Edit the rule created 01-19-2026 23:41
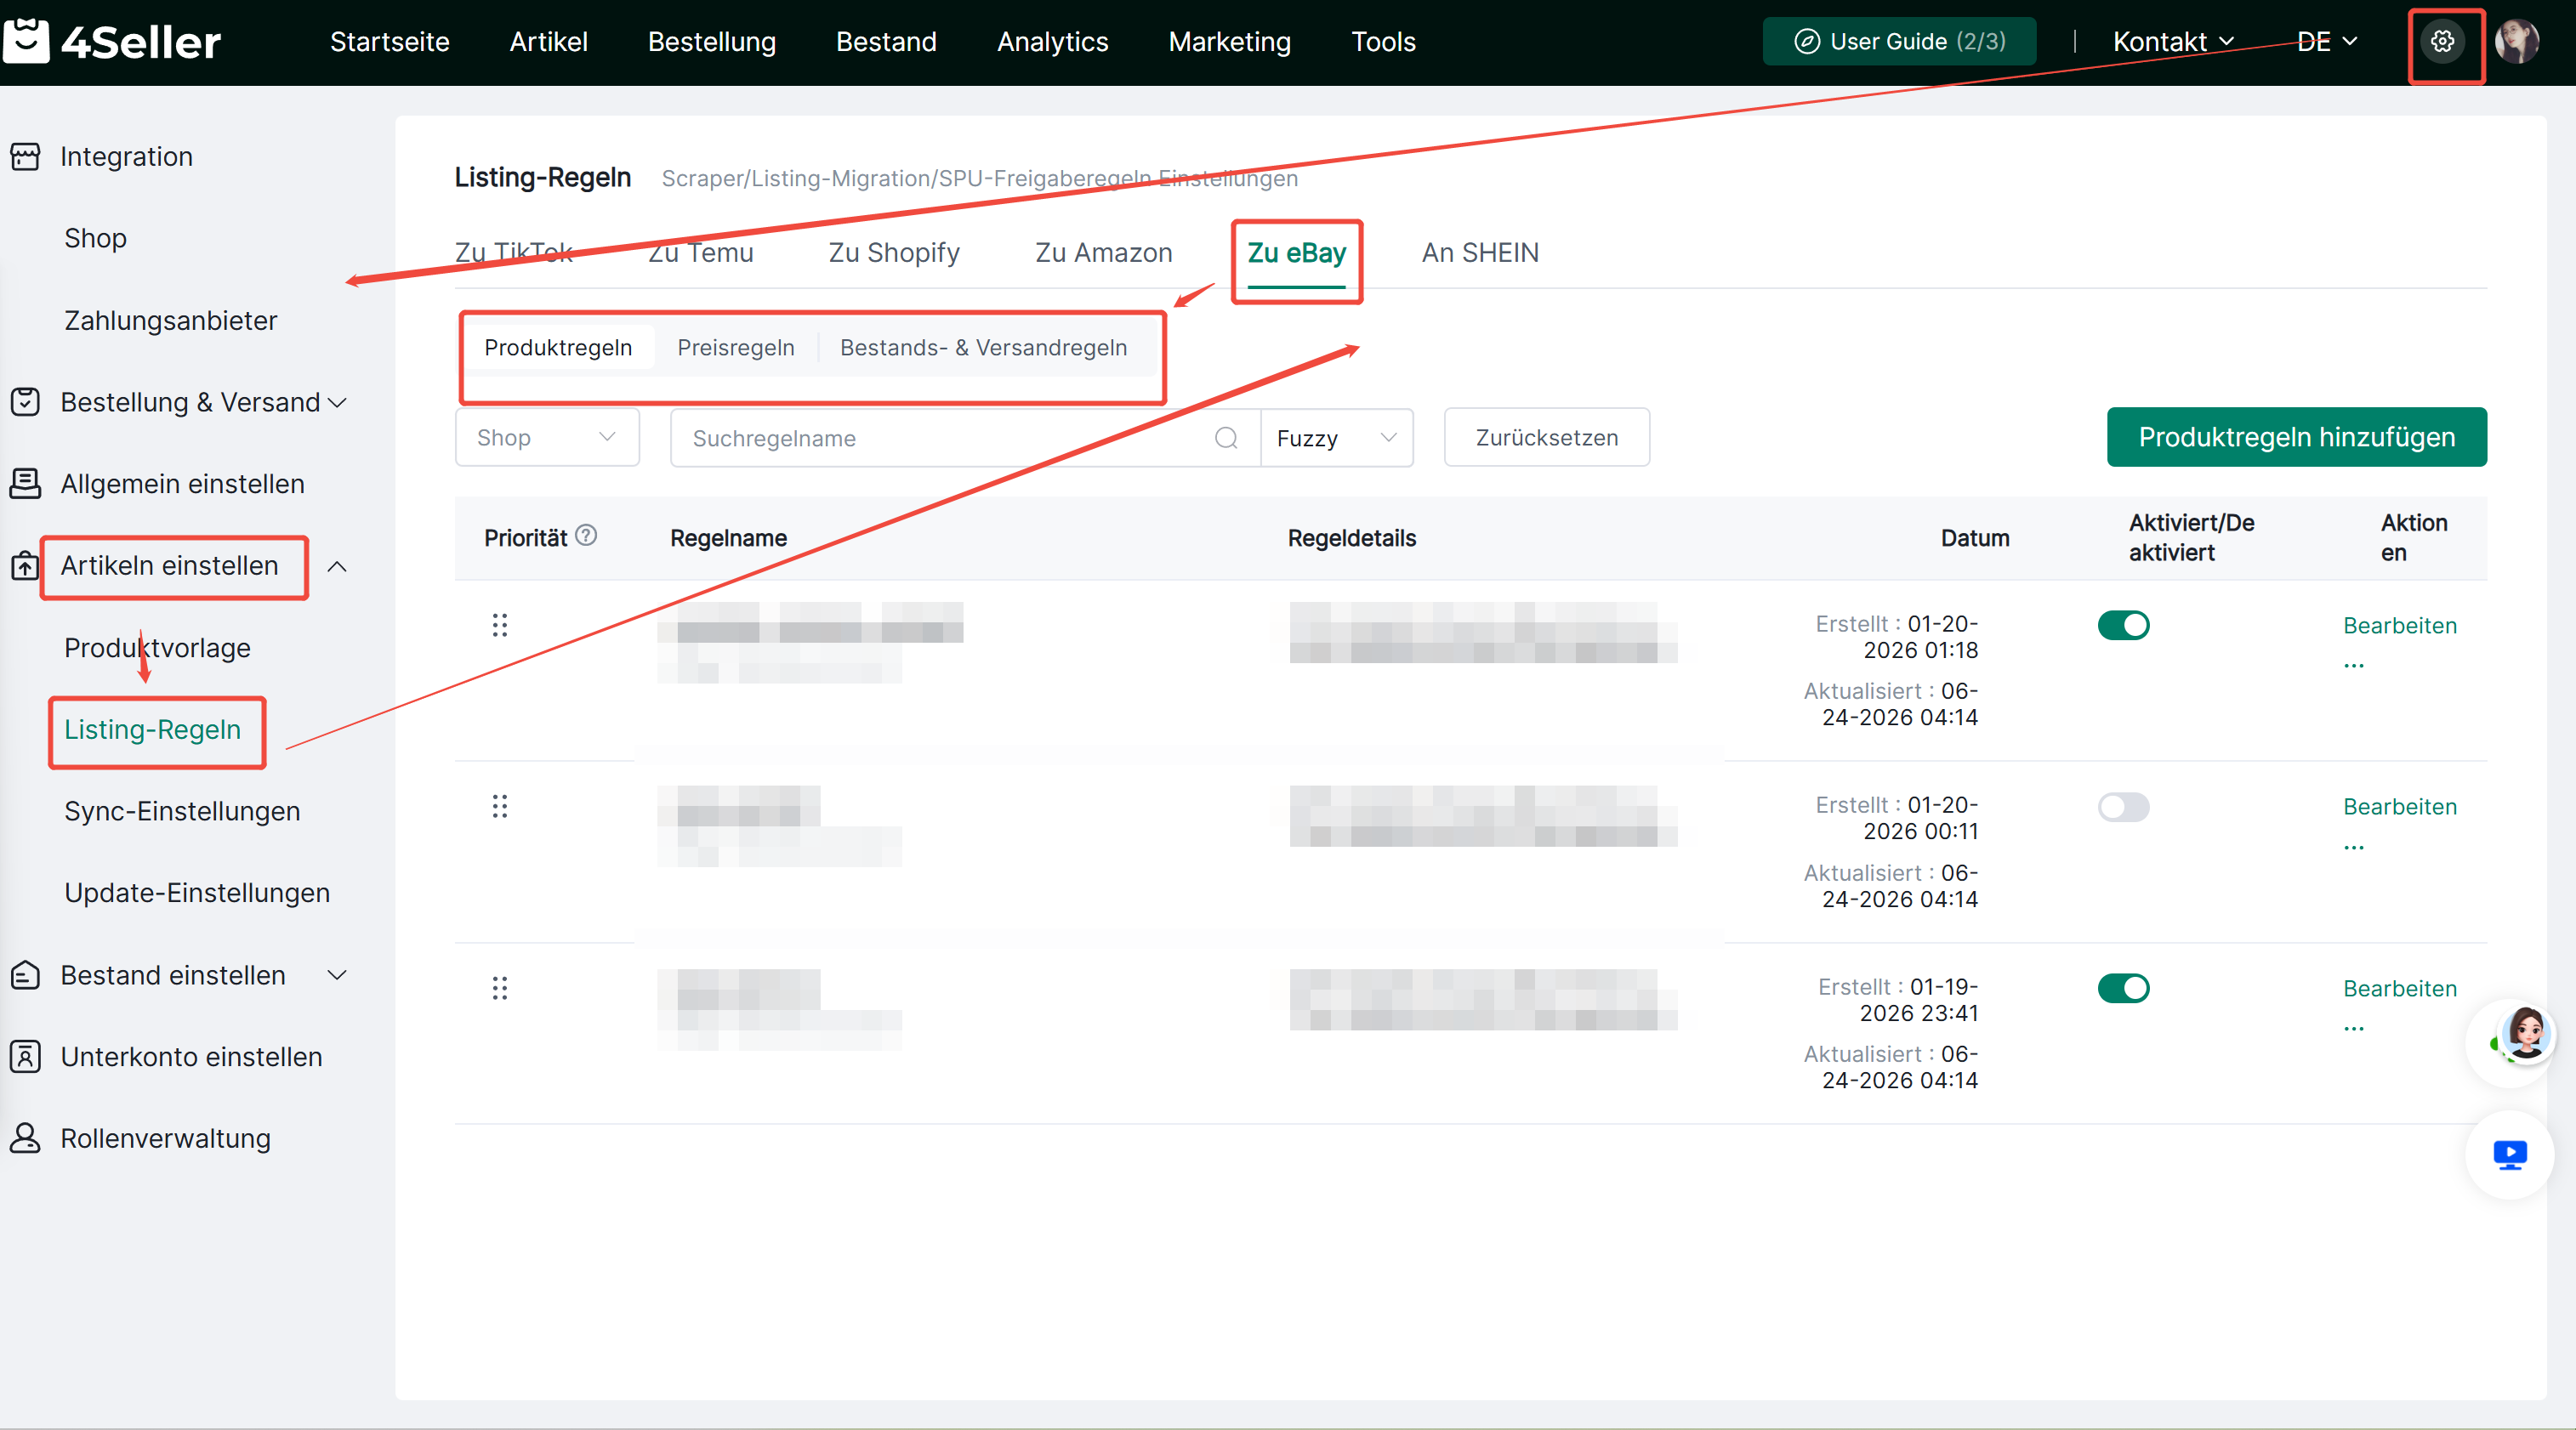This screenshot has height=1430, width=2576. pyautogui.click(x=2399, y=988)
